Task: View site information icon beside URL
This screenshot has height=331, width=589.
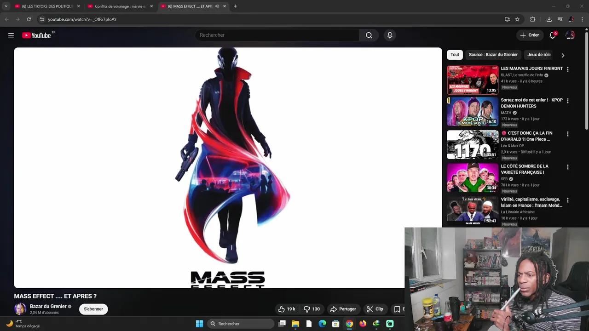Action: (x=41, y=19)
